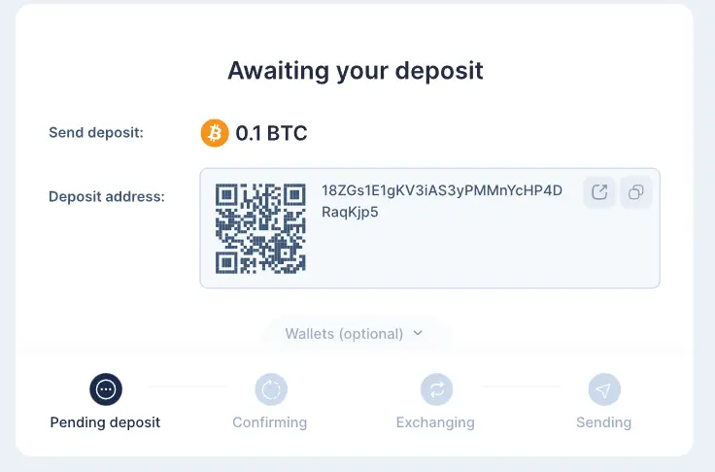Screen dimensions: 715x472
Task: Click the Send deposit label
Action: (x=96, y=133)
